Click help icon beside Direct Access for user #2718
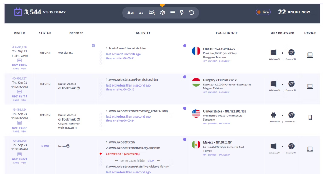329x176 pixels. tap(78, 88)
